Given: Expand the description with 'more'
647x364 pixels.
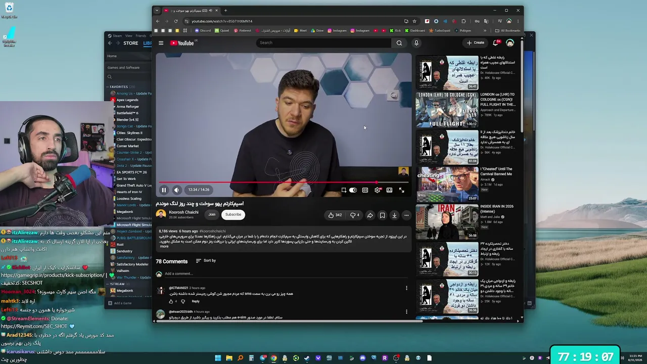Looking at the screenshot, I should [164, 246].
